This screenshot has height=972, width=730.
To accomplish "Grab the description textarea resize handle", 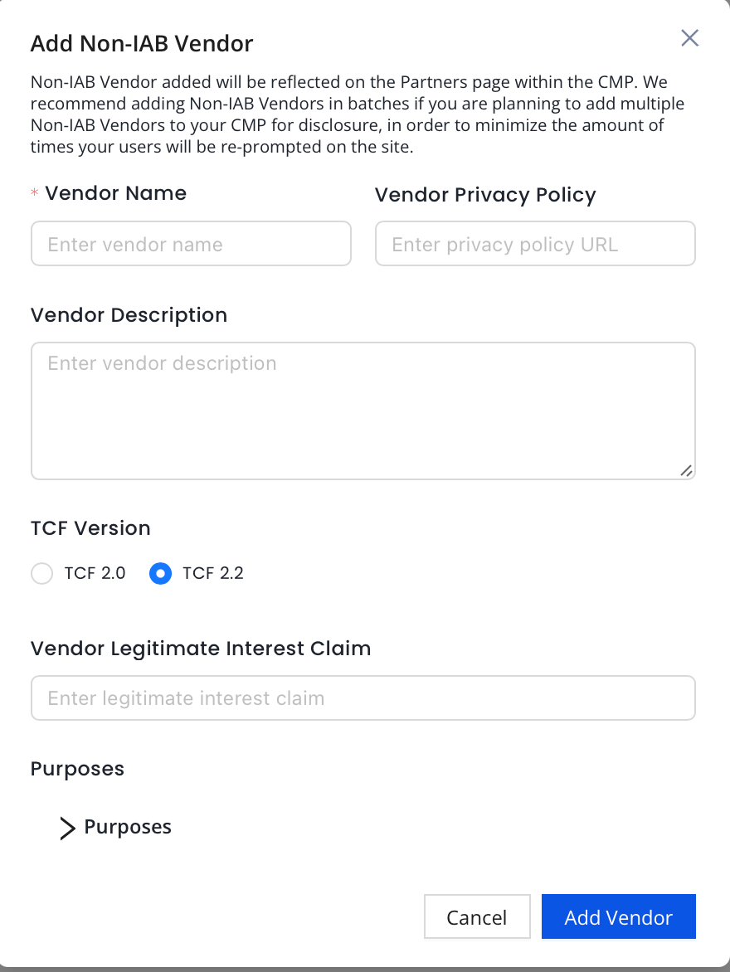I will pyautogui.click(x=686, y=470).
